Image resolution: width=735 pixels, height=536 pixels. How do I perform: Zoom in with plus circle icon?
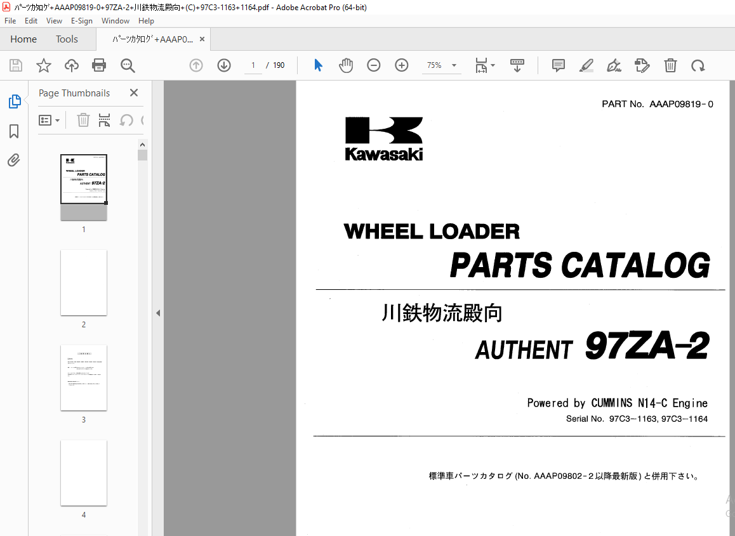pyautogui.click(x=402, y=65)
